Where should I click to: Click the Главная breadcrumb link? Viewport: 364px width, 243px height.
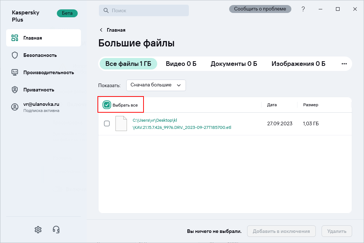click(116, 30)
